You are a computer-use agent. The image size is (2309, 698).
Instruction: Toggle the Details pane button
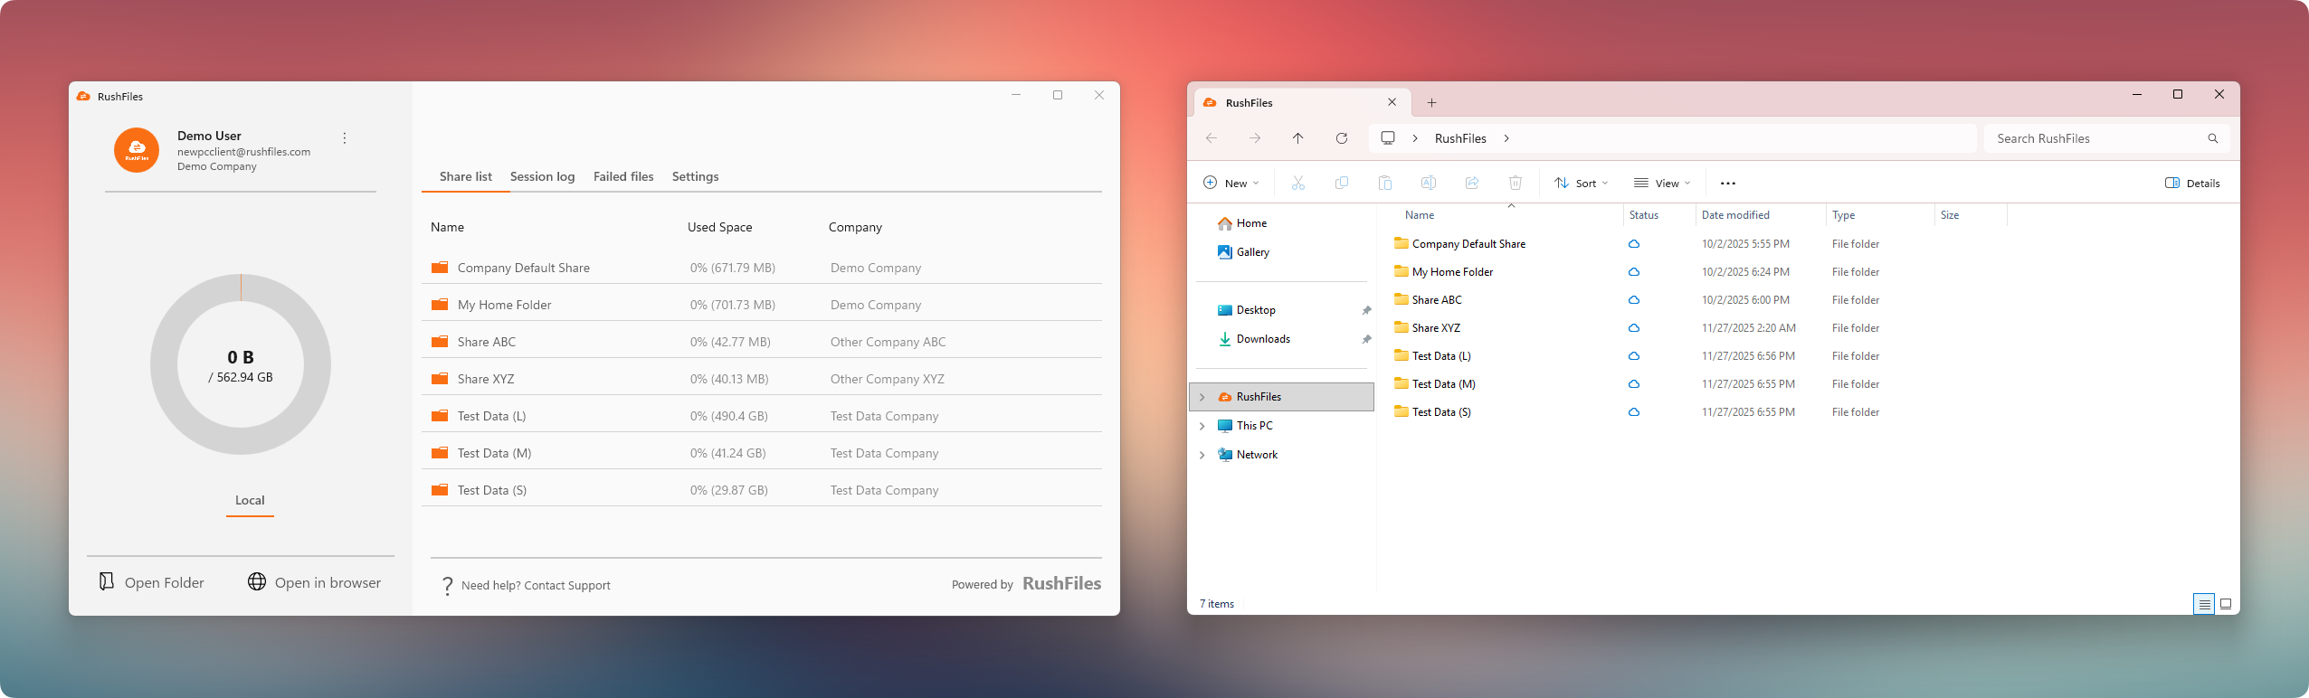(2192, 183)
